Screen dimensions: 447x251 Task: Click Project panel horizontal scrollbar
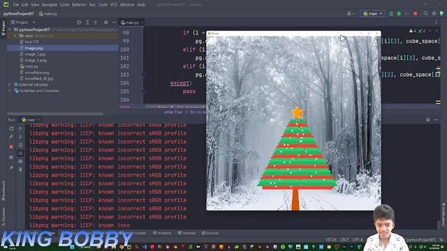pos(55,114)
